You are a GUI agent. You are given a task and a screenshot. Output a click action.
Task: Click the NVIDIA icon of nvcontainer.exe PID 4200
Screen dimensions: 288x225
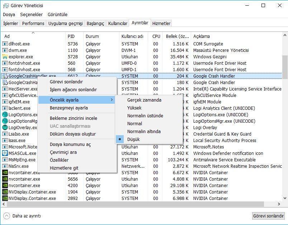(x=5, y=185)
